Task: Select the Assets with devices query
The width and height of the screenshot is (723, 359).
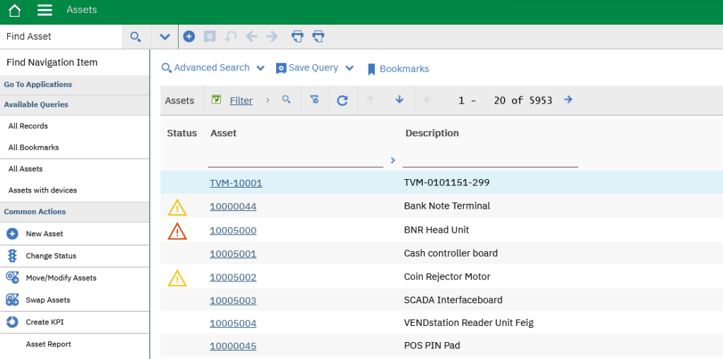Action: [43, 190]
